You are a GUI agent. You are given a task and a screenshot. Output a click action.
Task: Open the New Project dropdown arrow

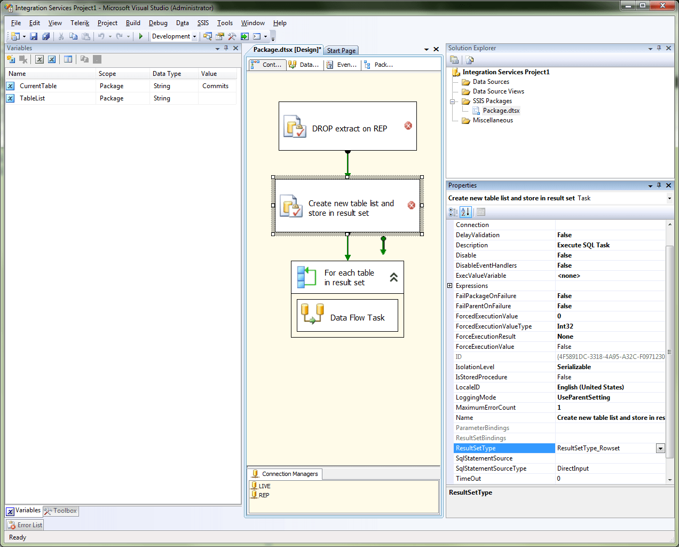(24, 37)
